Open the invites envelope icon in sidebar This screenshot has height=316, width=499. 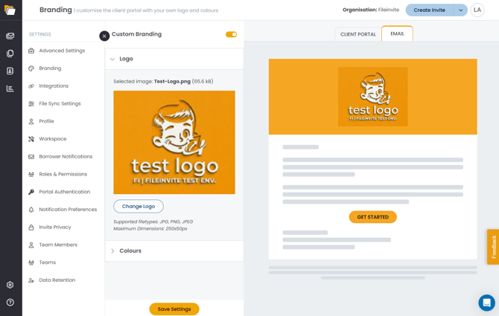10,36
